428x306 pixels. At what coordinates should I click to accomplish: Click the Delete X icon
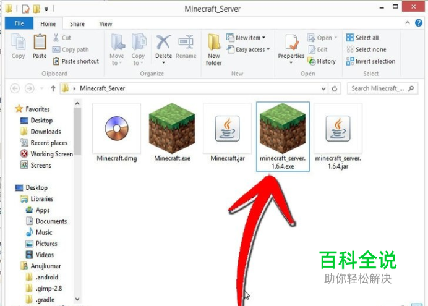tap(163, 42)
